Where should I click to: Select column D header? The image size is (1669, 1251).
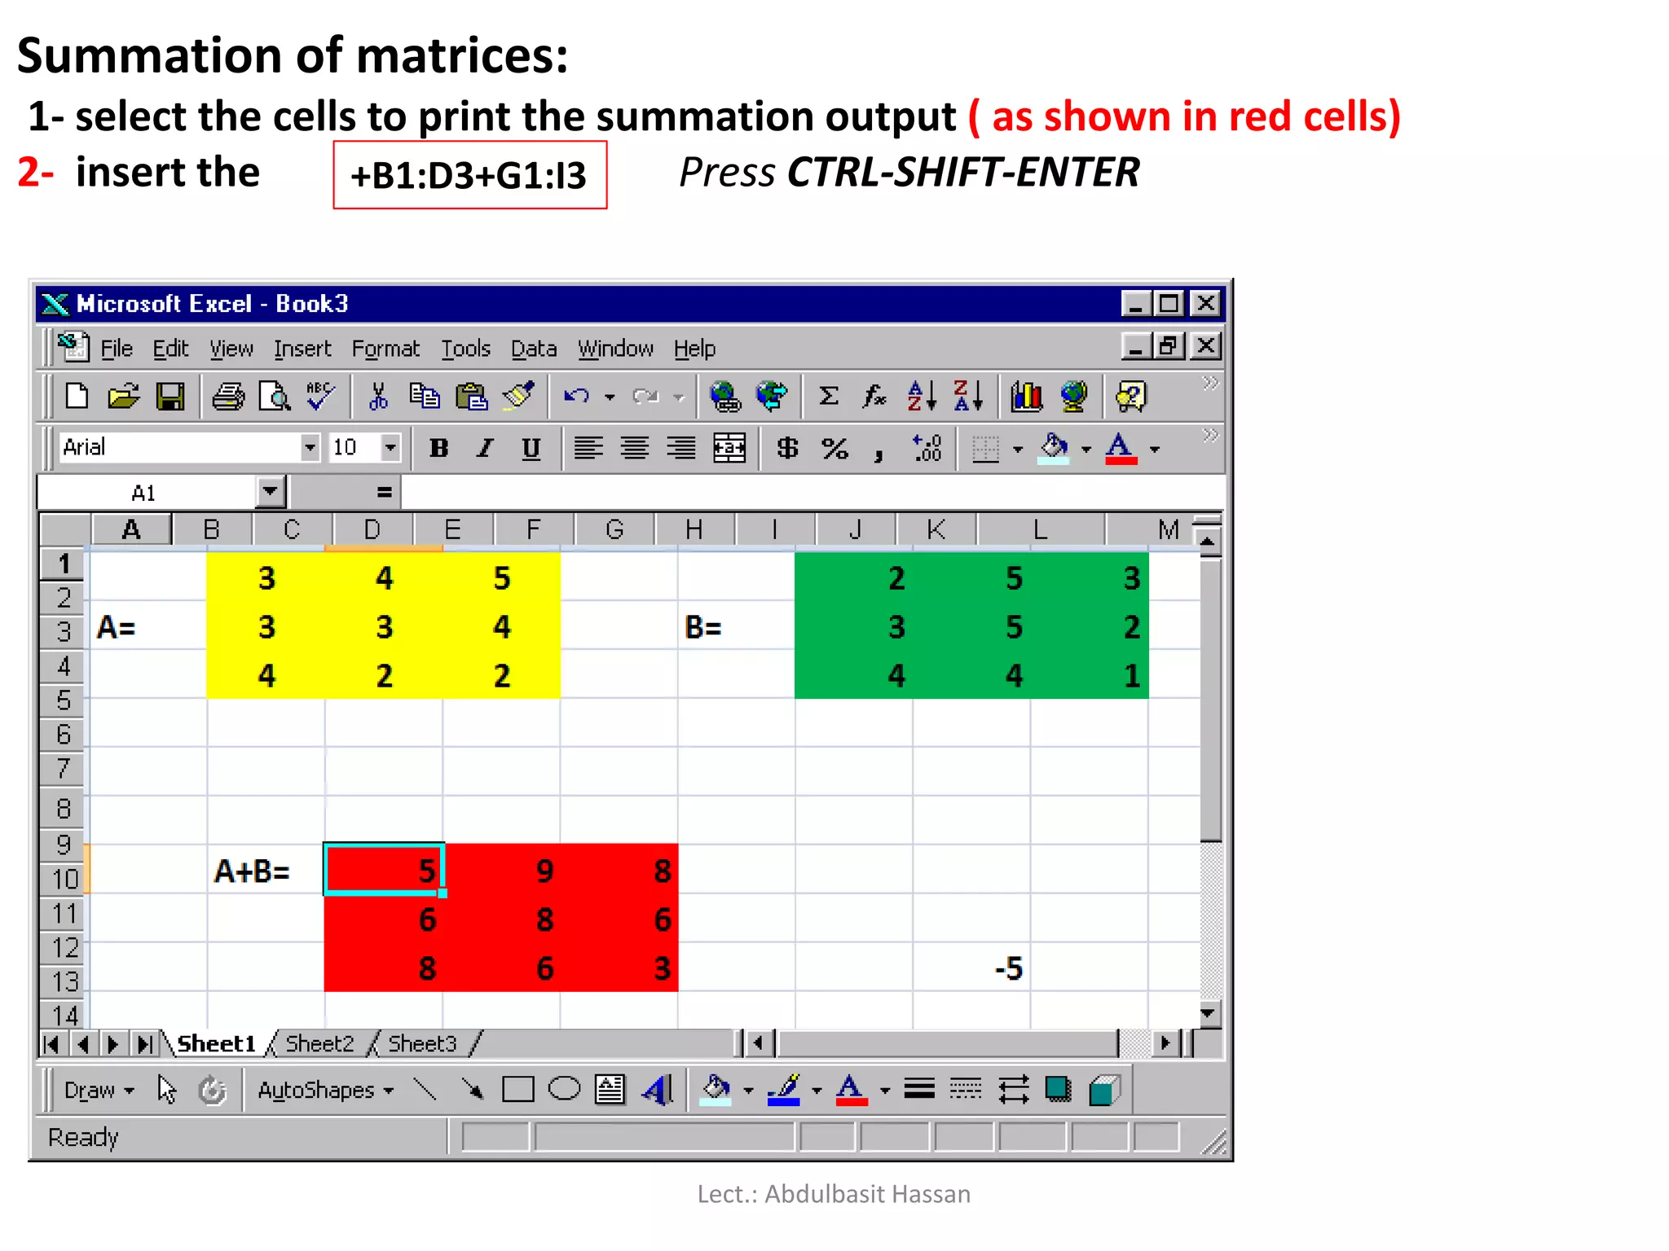[372, 529]
